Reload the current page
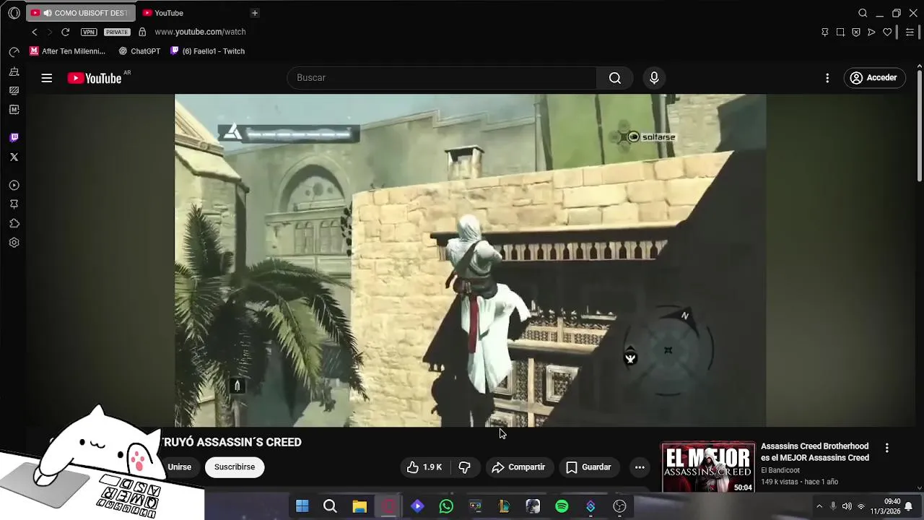This screenshot has height=520, width=924. coord(65,32)
